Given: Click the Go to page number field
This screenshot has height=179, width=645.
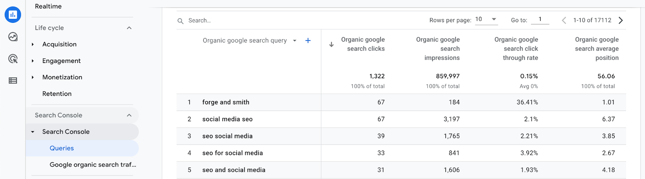Looking at the screenshot, I should [x=540, y=20].
